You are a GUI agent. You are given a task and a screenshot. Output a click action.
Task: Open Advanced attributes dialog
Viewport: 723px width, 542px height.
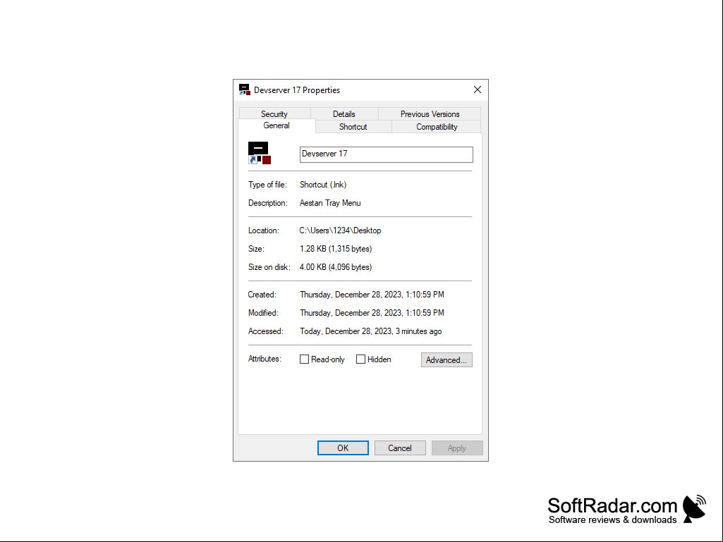(x=446, y=360)
